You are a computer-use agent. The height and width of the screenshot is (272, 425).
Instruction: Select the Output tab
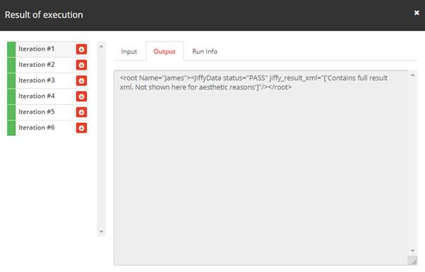(164, 51)
